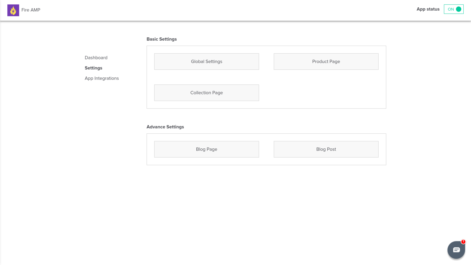471x265 pixels.
Task: Open the Product Page settings
Action: (326, 61)
